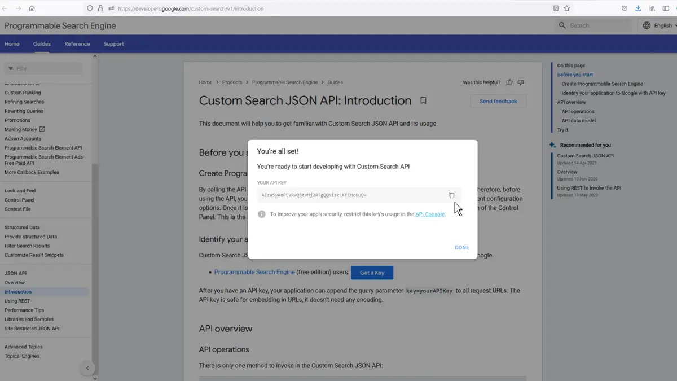Switch to the Support tab
The image size is (677, 381).
point(113,44)
